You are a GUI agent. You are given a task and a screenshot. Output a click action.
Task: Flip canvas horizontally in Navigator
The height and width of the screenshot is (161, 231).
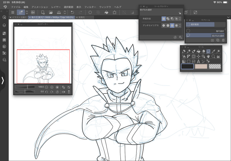(x=64, y=92)
